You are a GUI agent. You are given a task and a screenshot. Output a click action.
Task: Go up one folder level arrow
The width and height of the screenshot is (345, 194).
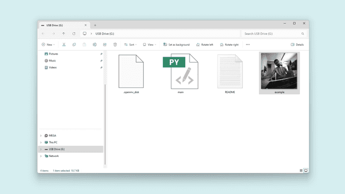coord(64,33)
